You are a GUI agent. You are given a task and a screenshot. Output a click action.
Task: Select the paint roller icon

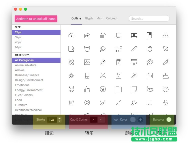pos(134,62)
